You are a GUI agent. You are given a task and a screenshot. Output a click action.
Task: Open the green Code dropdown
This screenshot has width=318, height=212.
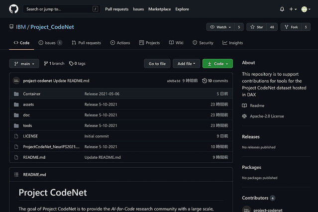coord(217,64)
